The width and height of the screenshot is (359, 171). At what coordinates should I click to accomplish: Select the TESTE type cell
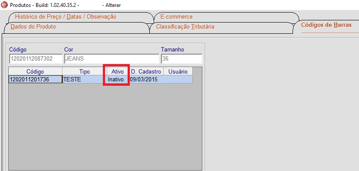85,80
